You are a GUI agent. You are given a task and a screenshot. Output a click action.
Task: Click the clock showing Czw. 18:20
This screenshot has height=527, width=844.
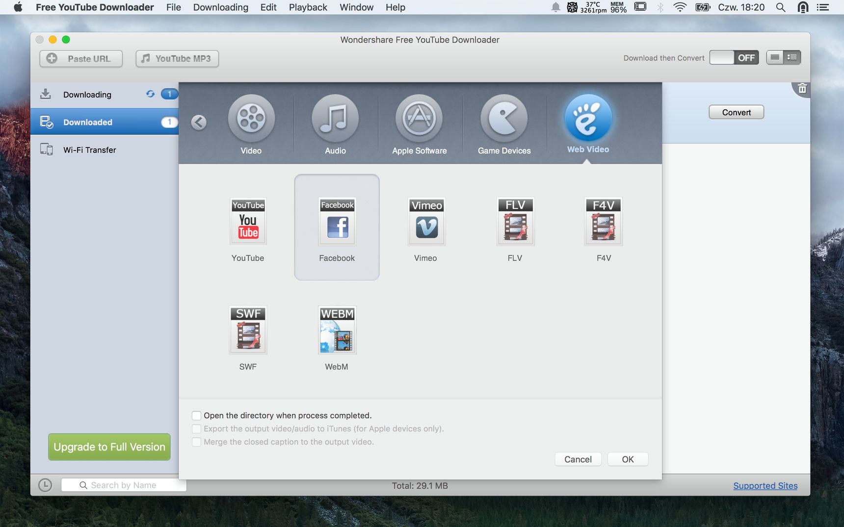pyautogui.click(x=741, y=7)
